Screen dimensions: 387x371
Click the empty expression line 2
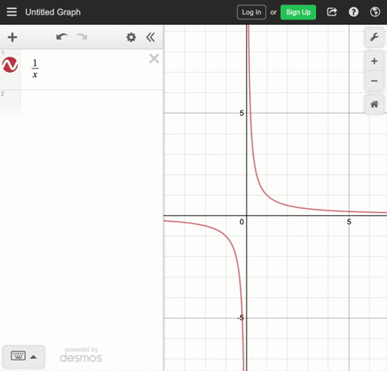[x=91, y=102]
